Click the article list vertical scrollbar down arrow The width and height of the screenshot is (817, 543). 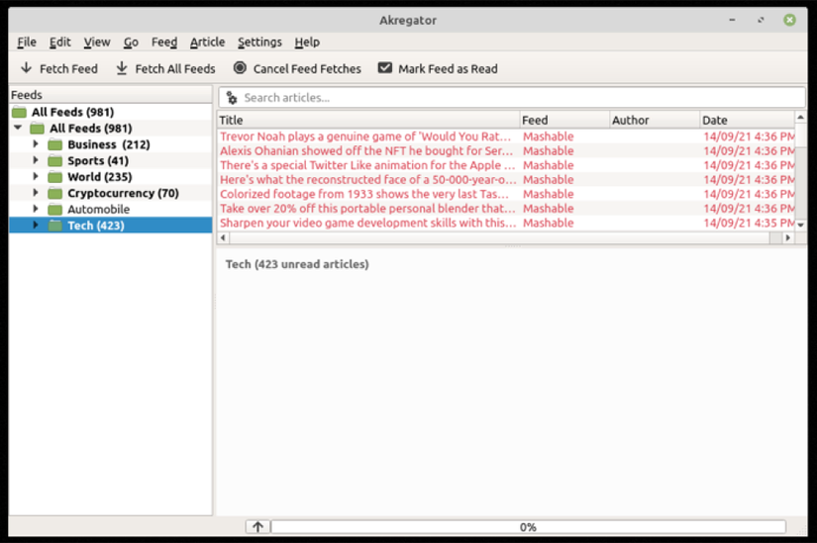click(801, 225)
